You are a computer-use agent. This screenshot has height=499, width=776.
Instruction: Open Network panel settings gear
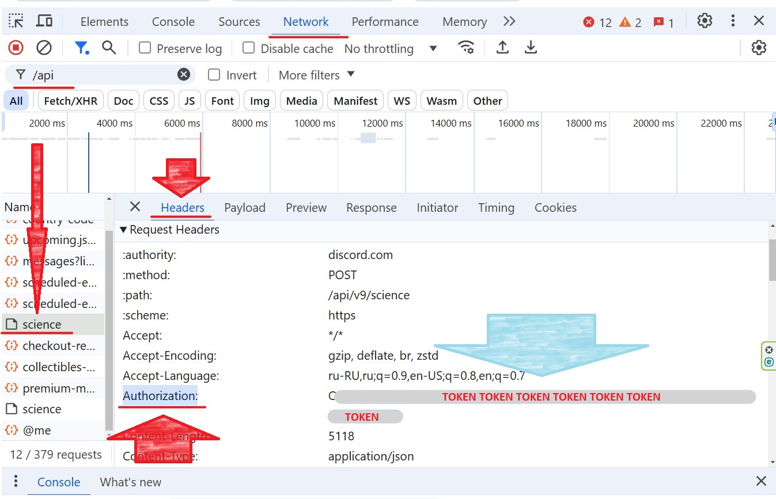pyautogui.click(x=759, y=48)
